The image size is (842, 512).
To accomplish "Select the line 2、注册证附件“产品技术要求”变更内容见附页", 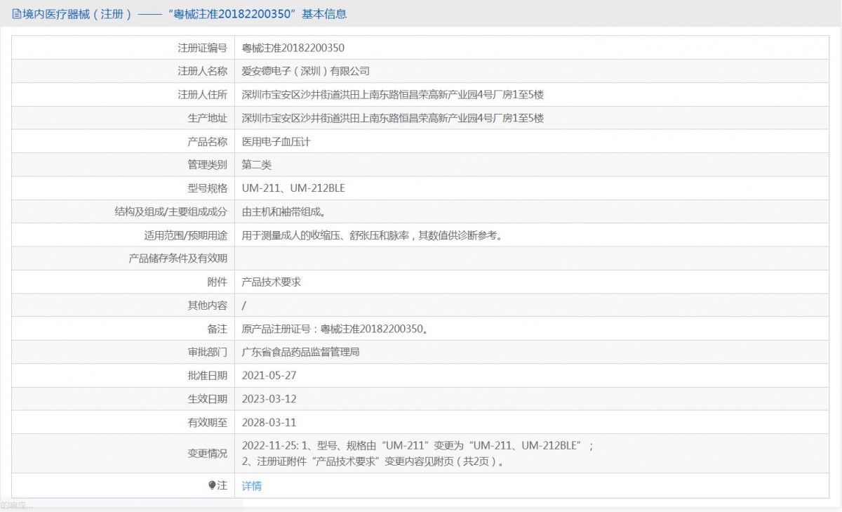I will 374,461.
